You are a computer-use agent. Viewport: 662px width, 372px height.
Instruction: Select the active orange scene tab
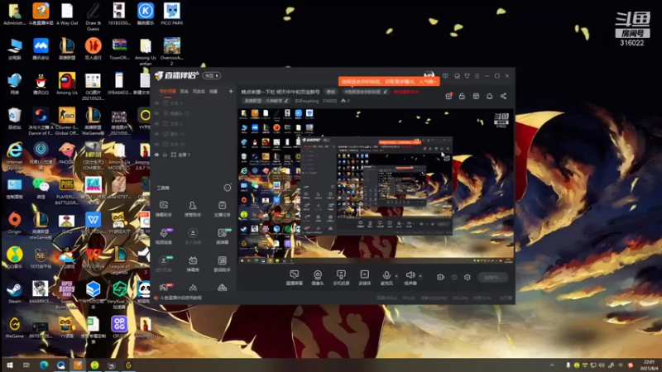[x=168, y=91]
